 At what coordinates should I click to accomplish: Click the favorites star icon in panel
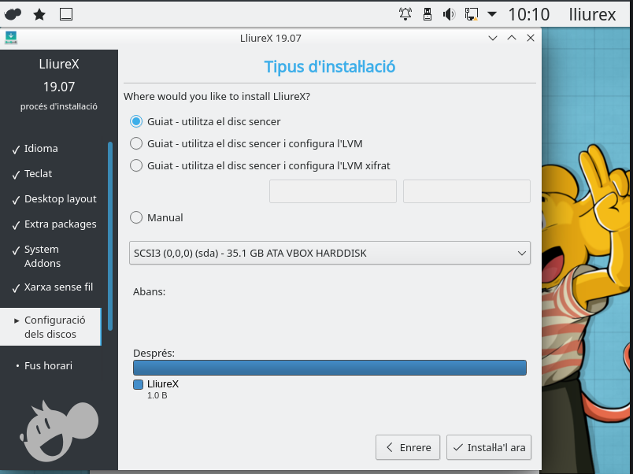(39, 13)
